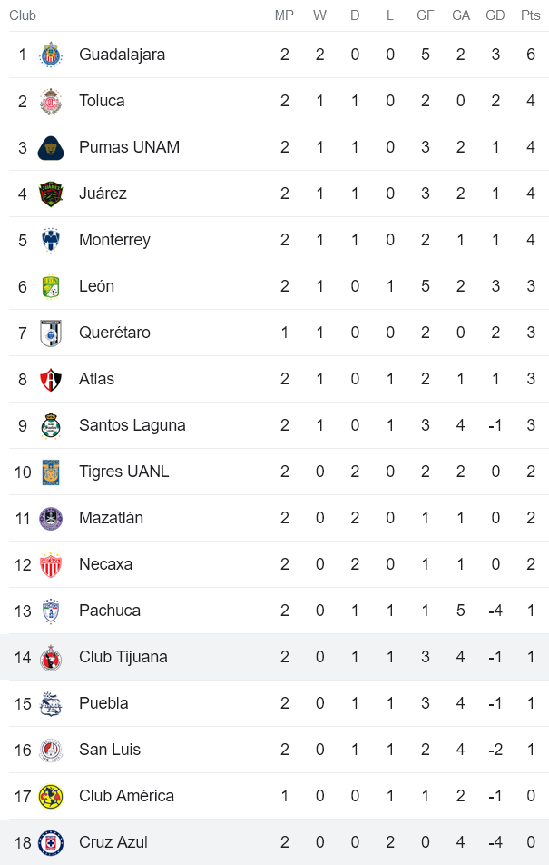Click the Guadalajara club crest
Screen dimensions: 549x865
52,55
